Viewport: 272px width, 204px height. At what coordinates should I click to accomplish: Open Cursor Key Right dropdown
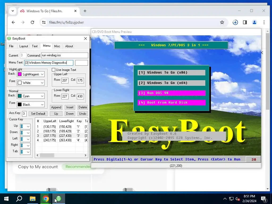pyautogui.click(x=28, y=146)
